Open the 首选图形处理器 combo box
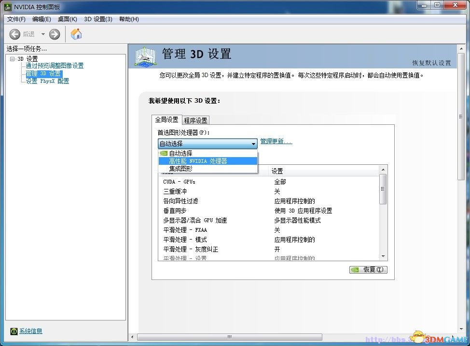470x346 pixels. click(207, 144)
